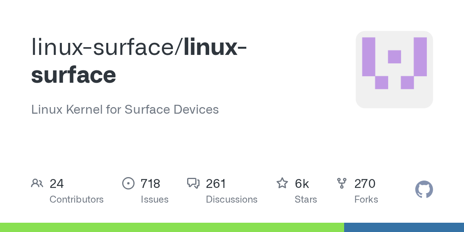Click the Issues circle icon

click(128, 183)
